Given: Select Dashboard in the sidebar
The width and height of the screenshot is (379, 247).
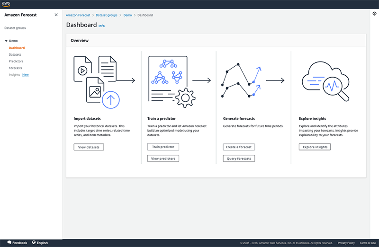Looking at the screenshot, I should pyautogui.click(x=17, y=48).
